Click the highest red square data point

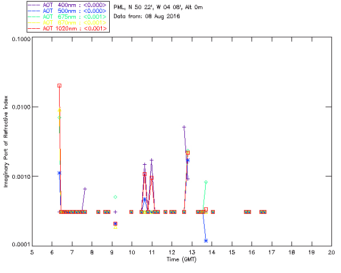pyautogui.click(x=59, y=85)
